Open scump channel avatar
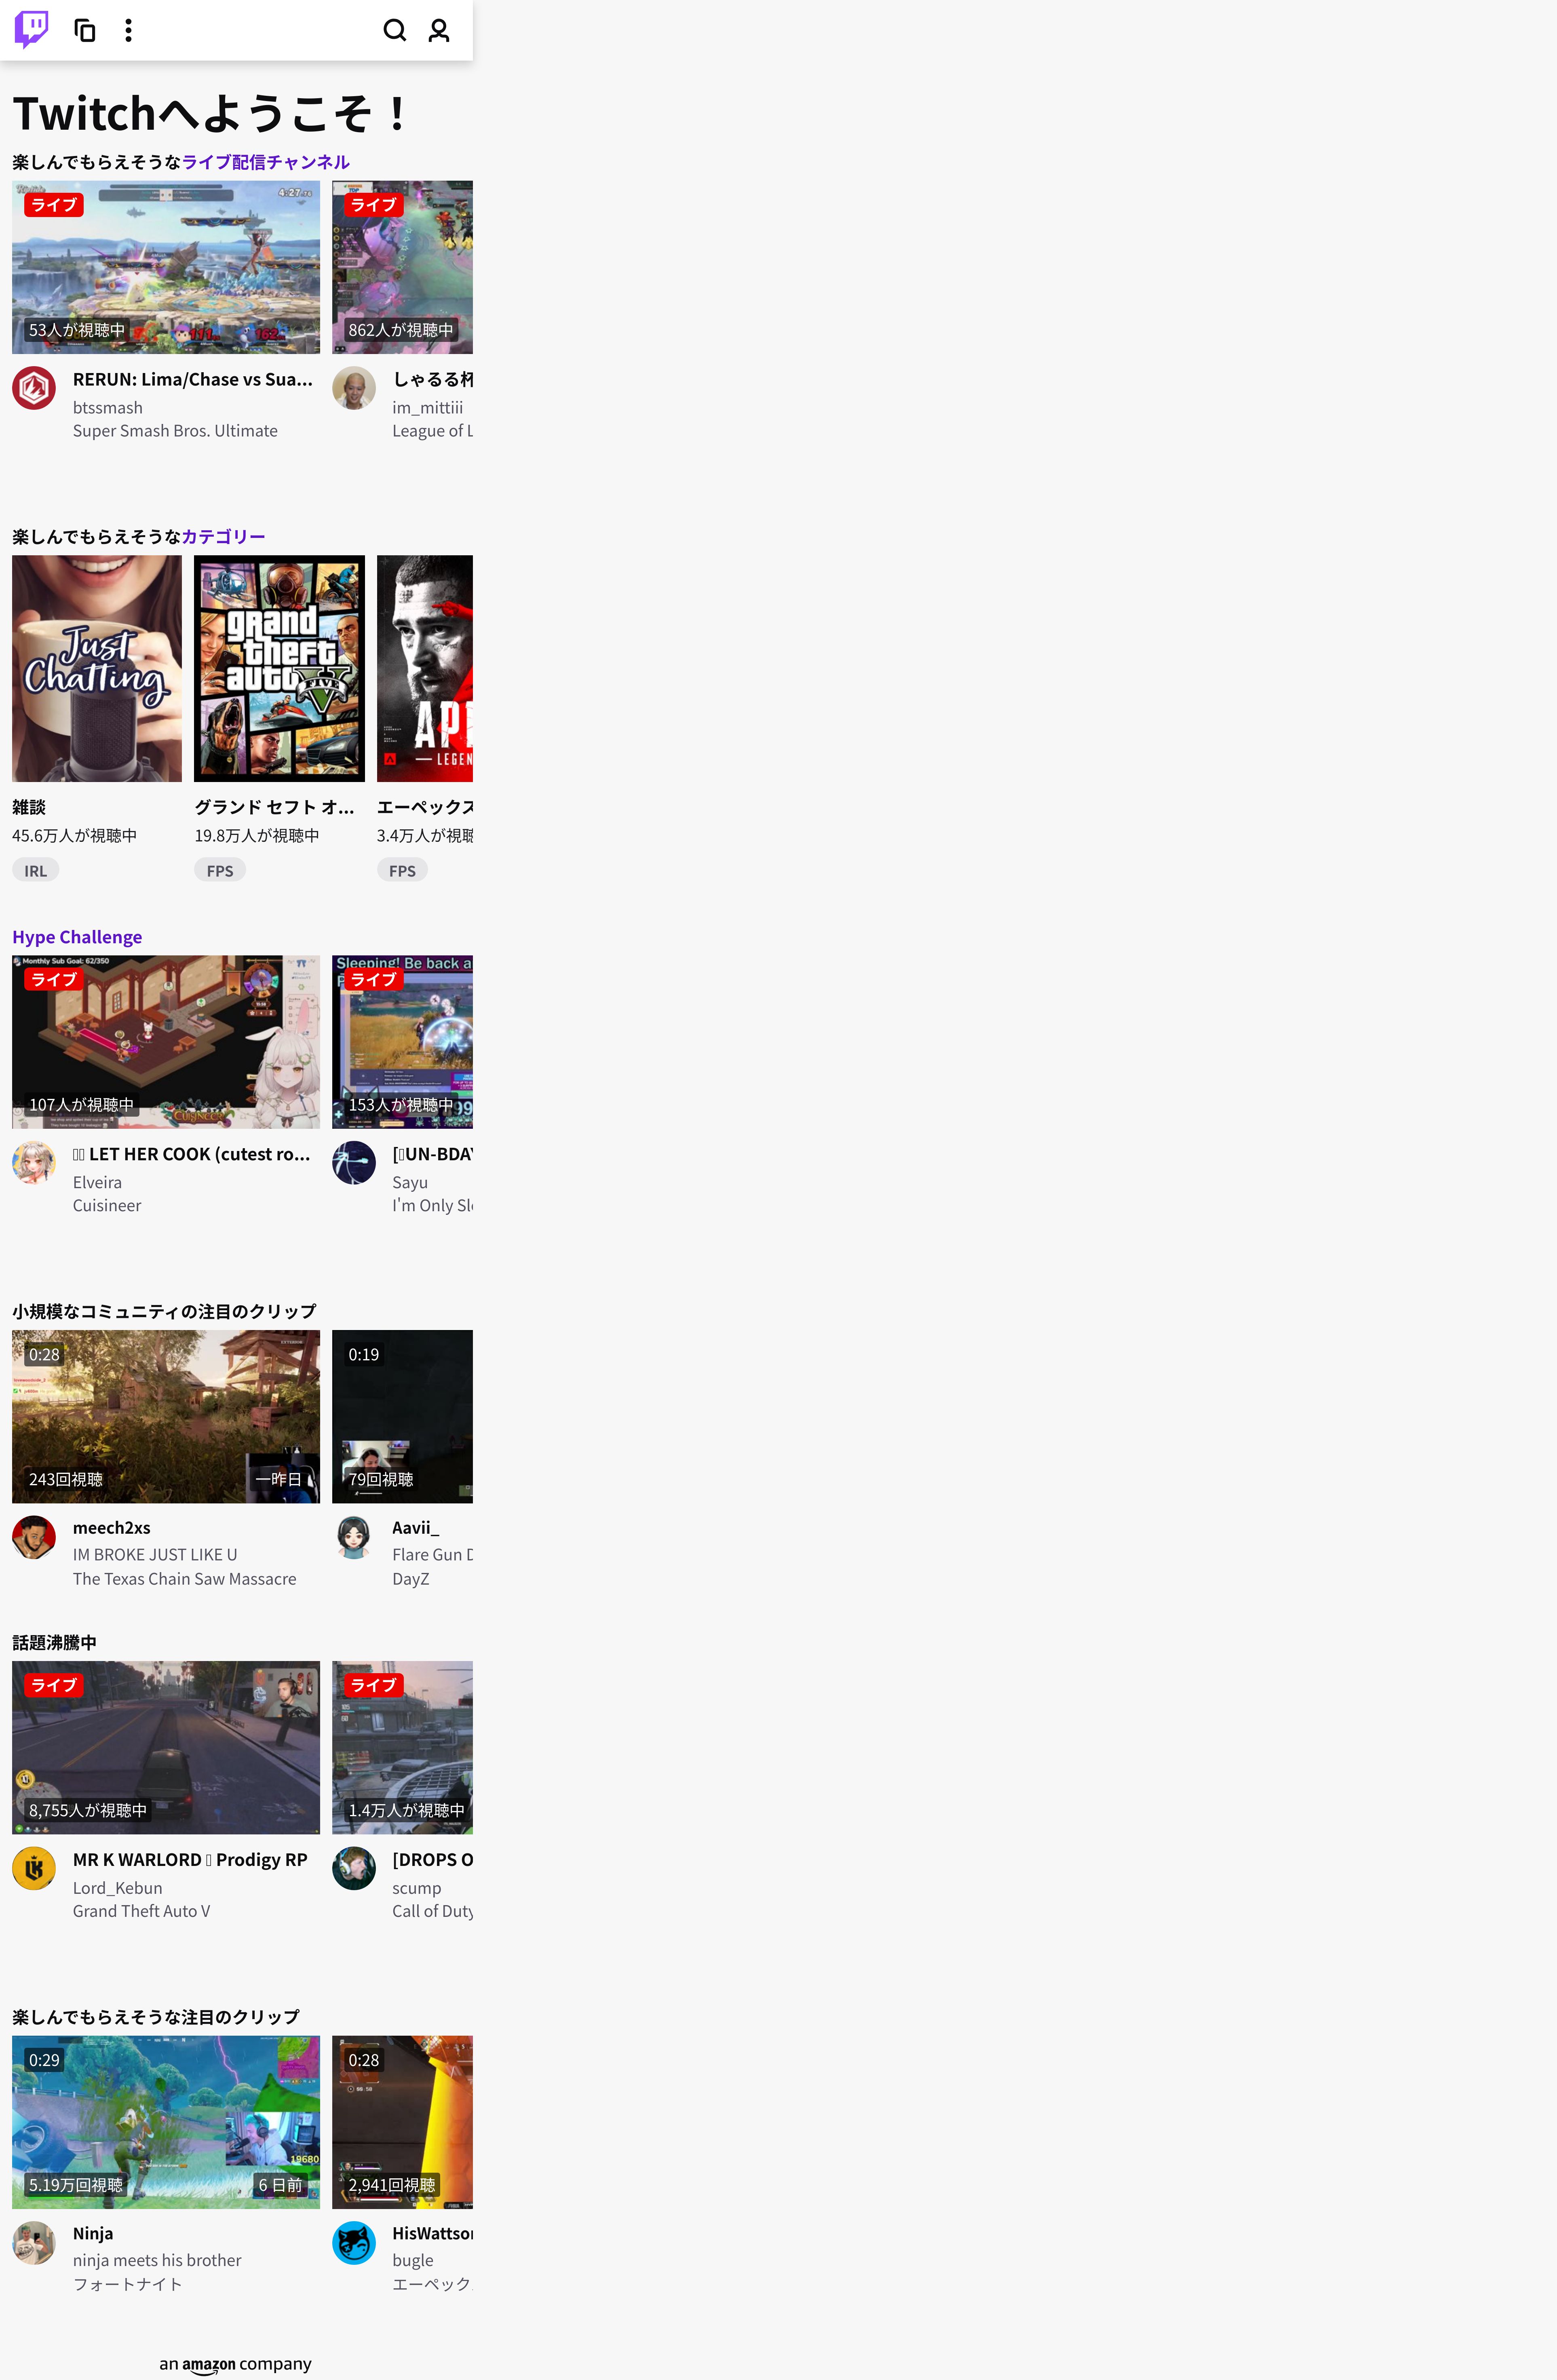Image resolution: width=1557 pixels, height=2380 pixels. click(x=354, y=1868)
